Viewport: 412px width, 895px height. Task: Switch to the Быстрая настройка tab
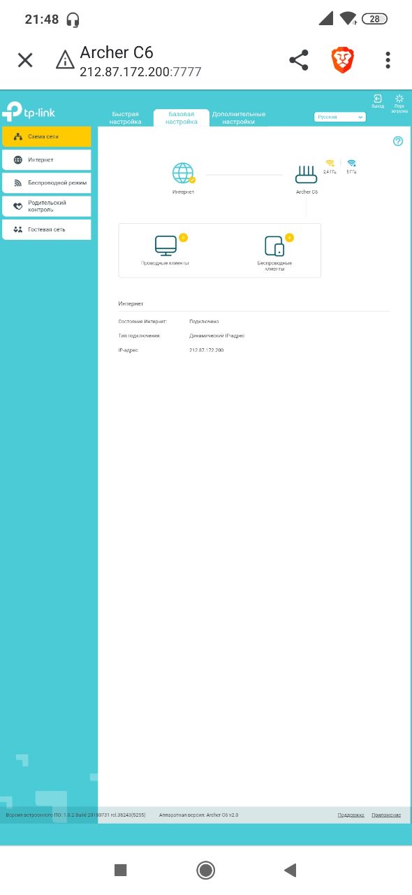[x=125, y=117]
